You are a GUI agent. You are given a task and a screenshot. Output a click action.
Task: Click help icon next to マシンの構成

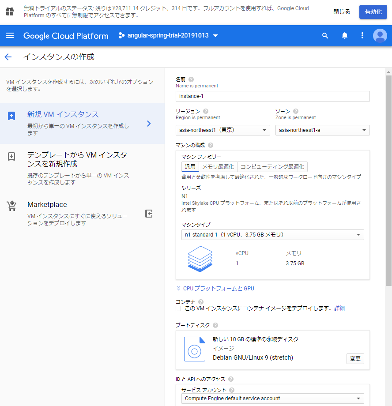coord(211,145)
